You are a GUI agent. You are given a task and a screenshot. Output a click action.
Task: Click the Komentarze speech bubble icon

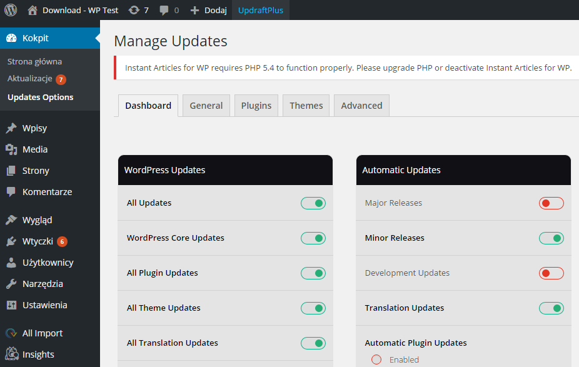(x=11, y=191)
